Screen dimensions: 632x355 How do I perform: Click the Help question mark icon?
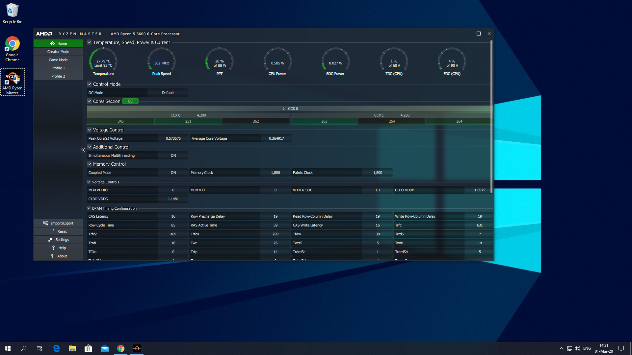(53, 248)
